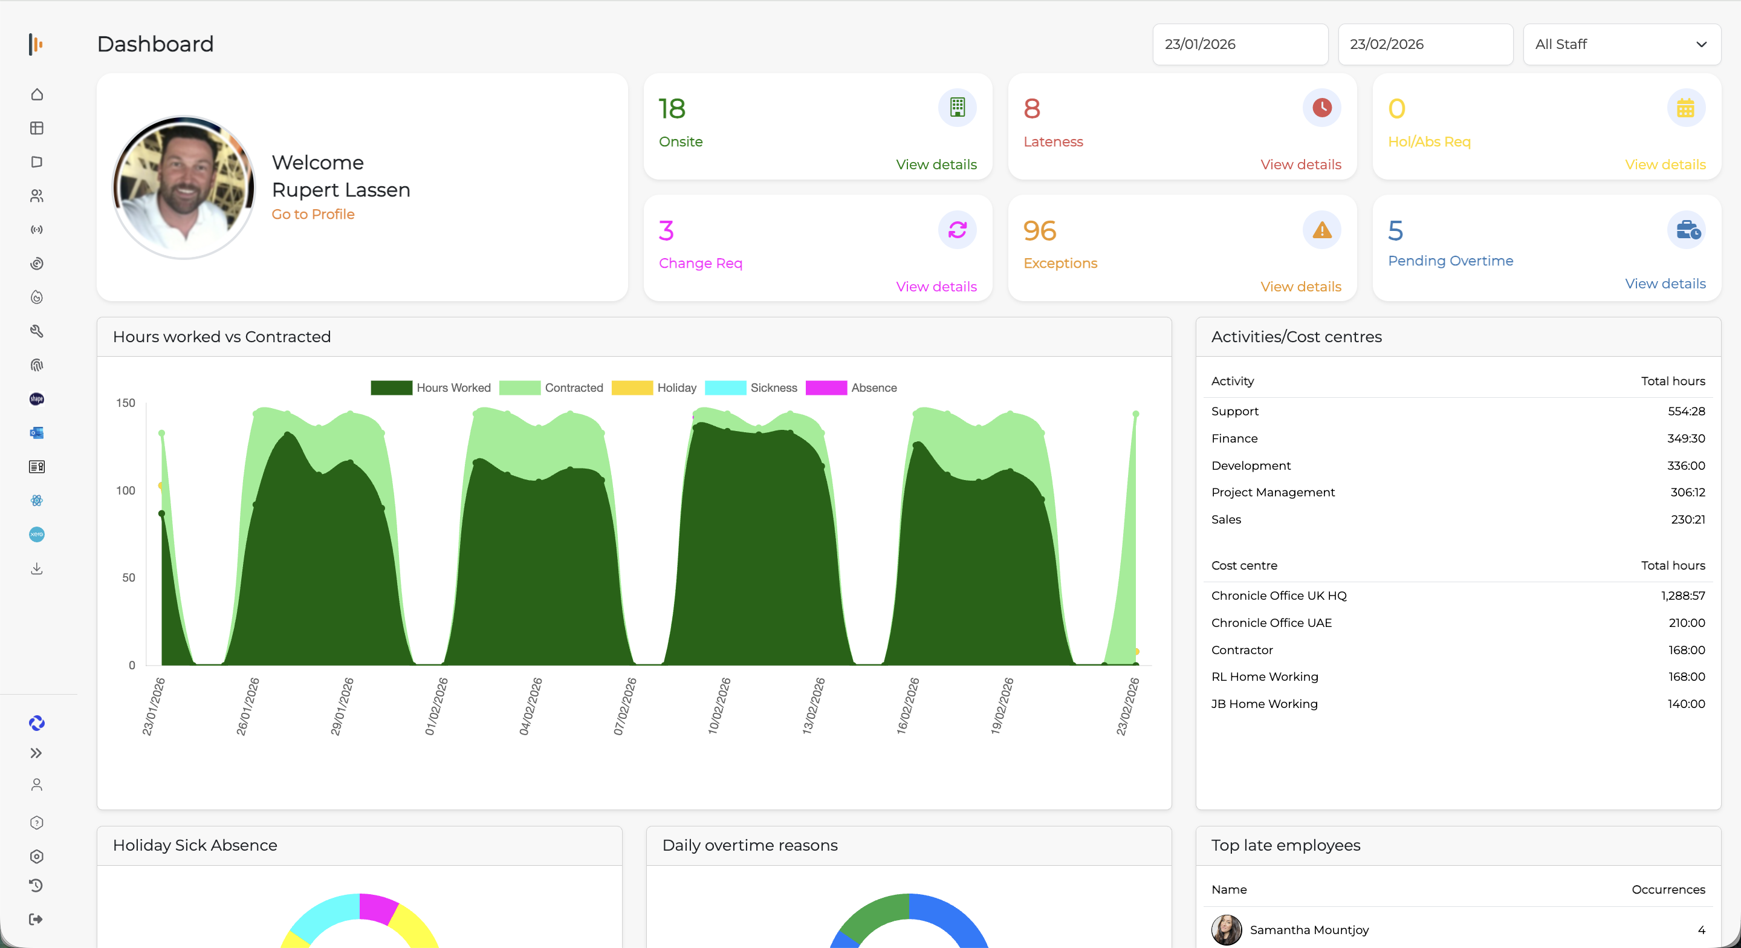Toggle Hours Worked series in chart legend
1741x948 pixels.
click(430, 388)
